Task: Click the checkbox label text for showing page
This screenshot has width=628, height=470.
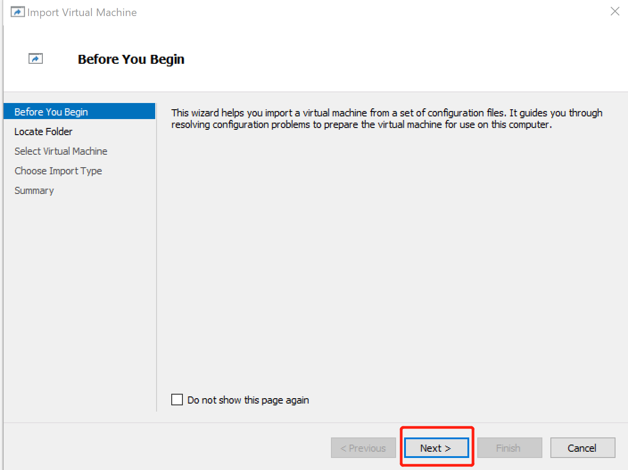Action: [x=248, y=400]
